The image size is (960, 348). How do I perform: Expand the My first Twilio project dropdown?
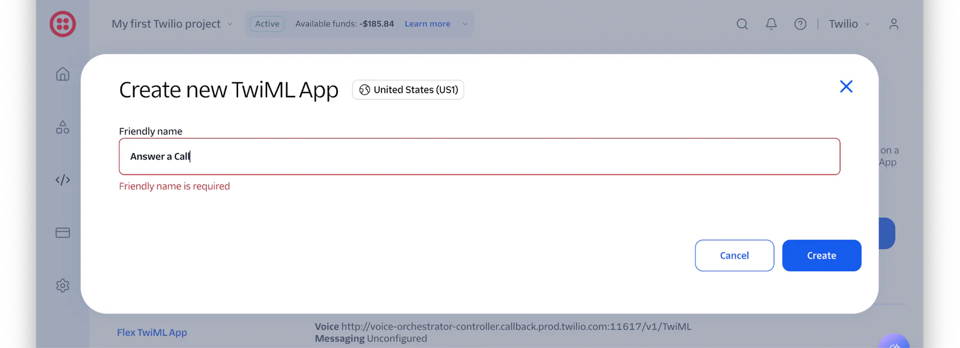172,24
